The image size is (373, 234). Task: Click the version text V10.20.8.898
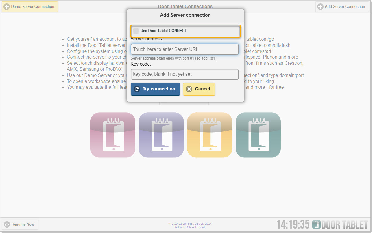pyautogui.click(x=190, y=224)
